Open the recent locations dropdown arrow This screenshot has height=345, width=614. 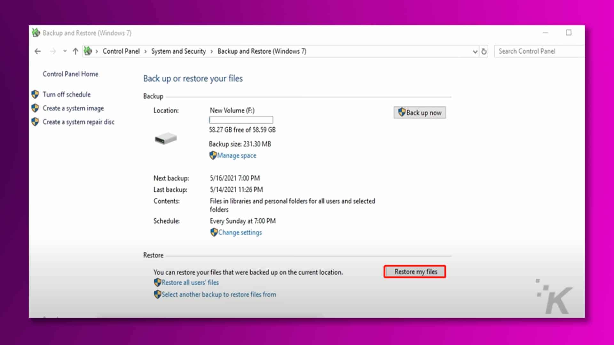click(65, 51)
